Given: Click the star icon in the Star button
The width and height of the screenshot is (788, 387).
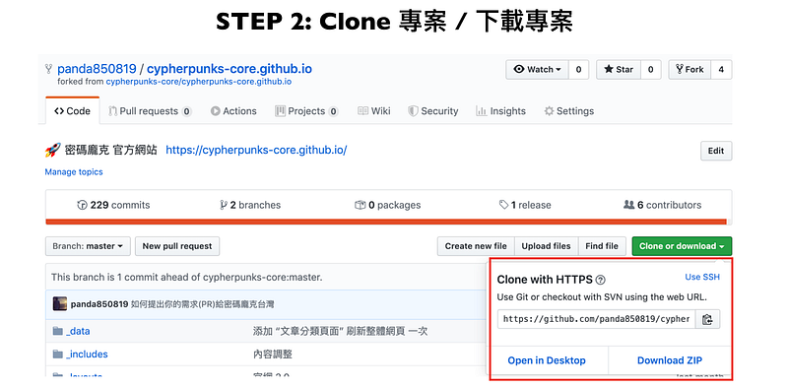Looking at the screenshot, I should click(x=609, y=69).
